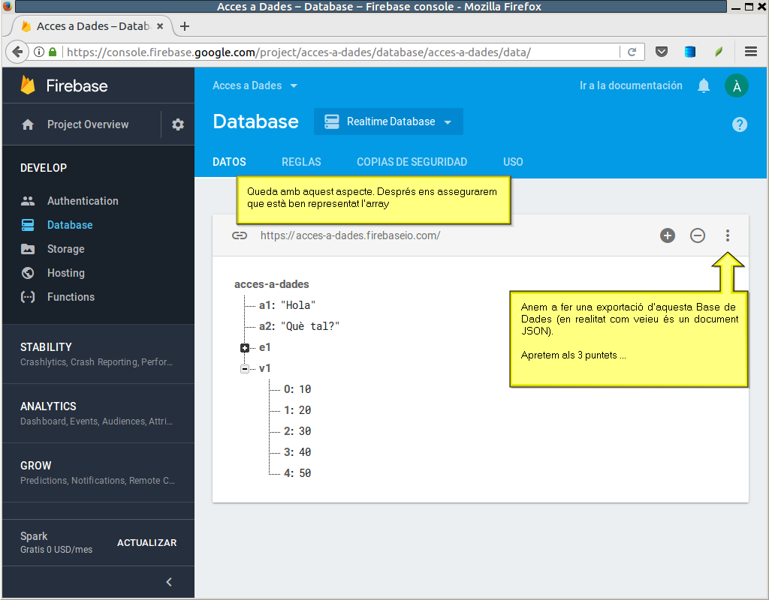Viewport: 769px width, 600px height.
Task: Click the Hosting globe icon
Action: pos(28,273)
